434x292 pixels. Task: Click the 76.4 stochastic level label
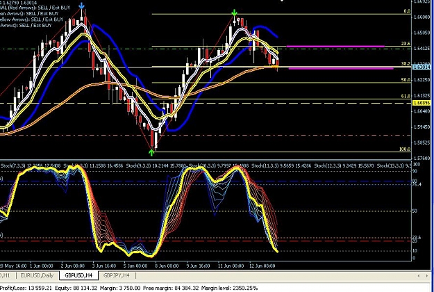pos(417,184)
